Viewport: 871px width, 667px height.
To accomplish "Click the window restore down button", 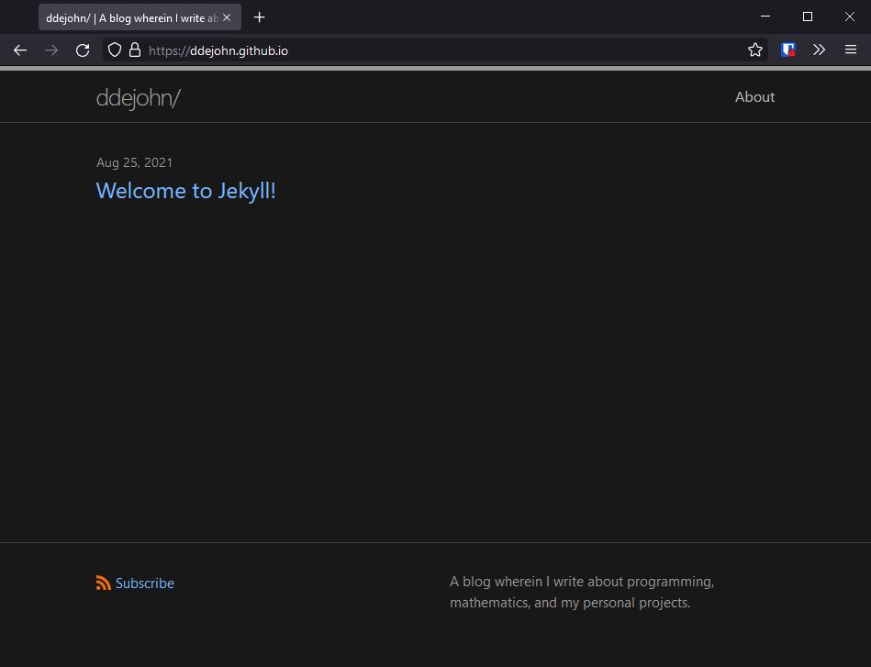I will pos(807,17).
